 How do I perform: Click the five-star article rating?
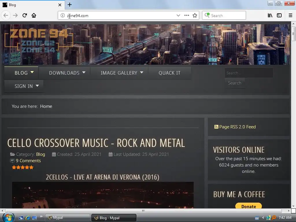click(23, 167)
